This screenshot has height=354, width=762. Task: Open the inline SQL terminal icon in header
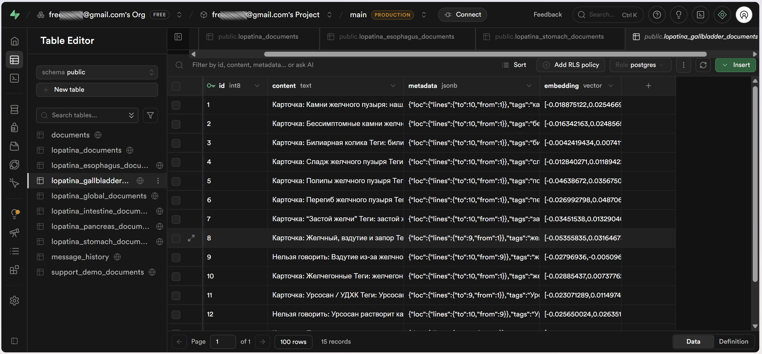[700, 14]
